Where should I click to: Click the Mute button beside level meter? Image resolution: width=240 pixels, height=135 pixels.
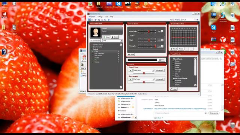162,60
